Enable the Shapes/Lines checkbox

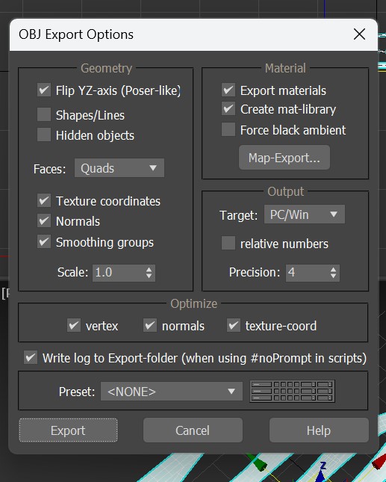pos(44,114)
